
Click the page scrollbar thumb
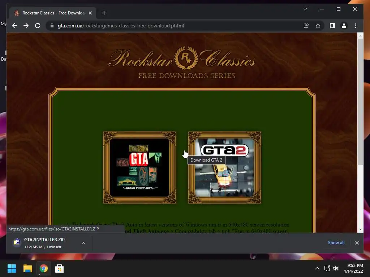coord(360,101)
